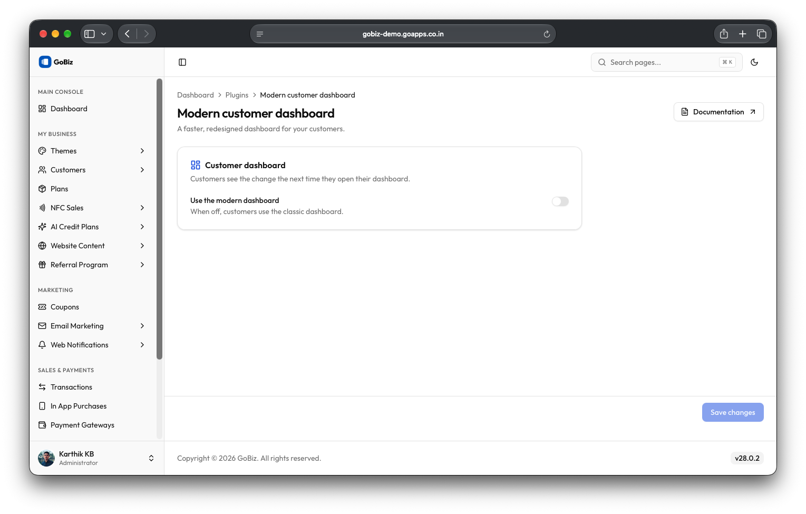Viewport: 806px width, 514px height.
Task: Click the browser back arrow
Action: tap(127, 34)
